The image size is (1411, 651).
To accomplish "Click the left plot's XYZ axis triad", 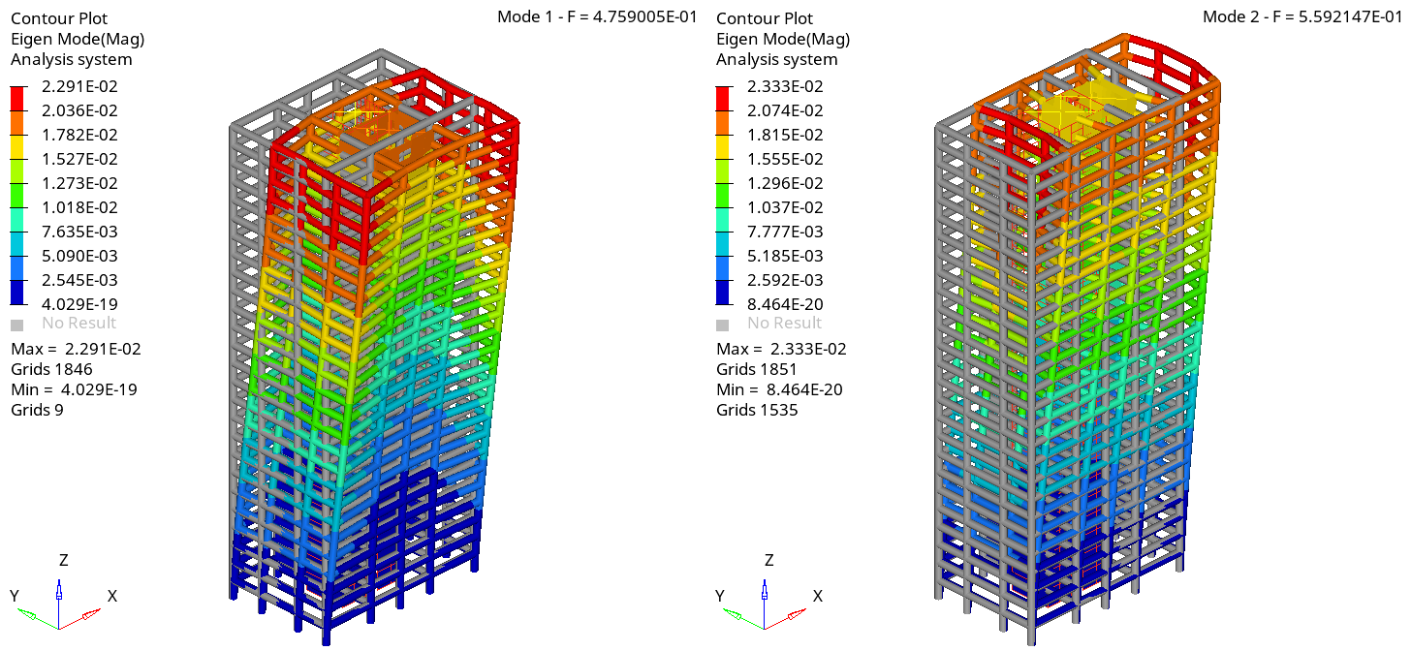I will [59, 604].
